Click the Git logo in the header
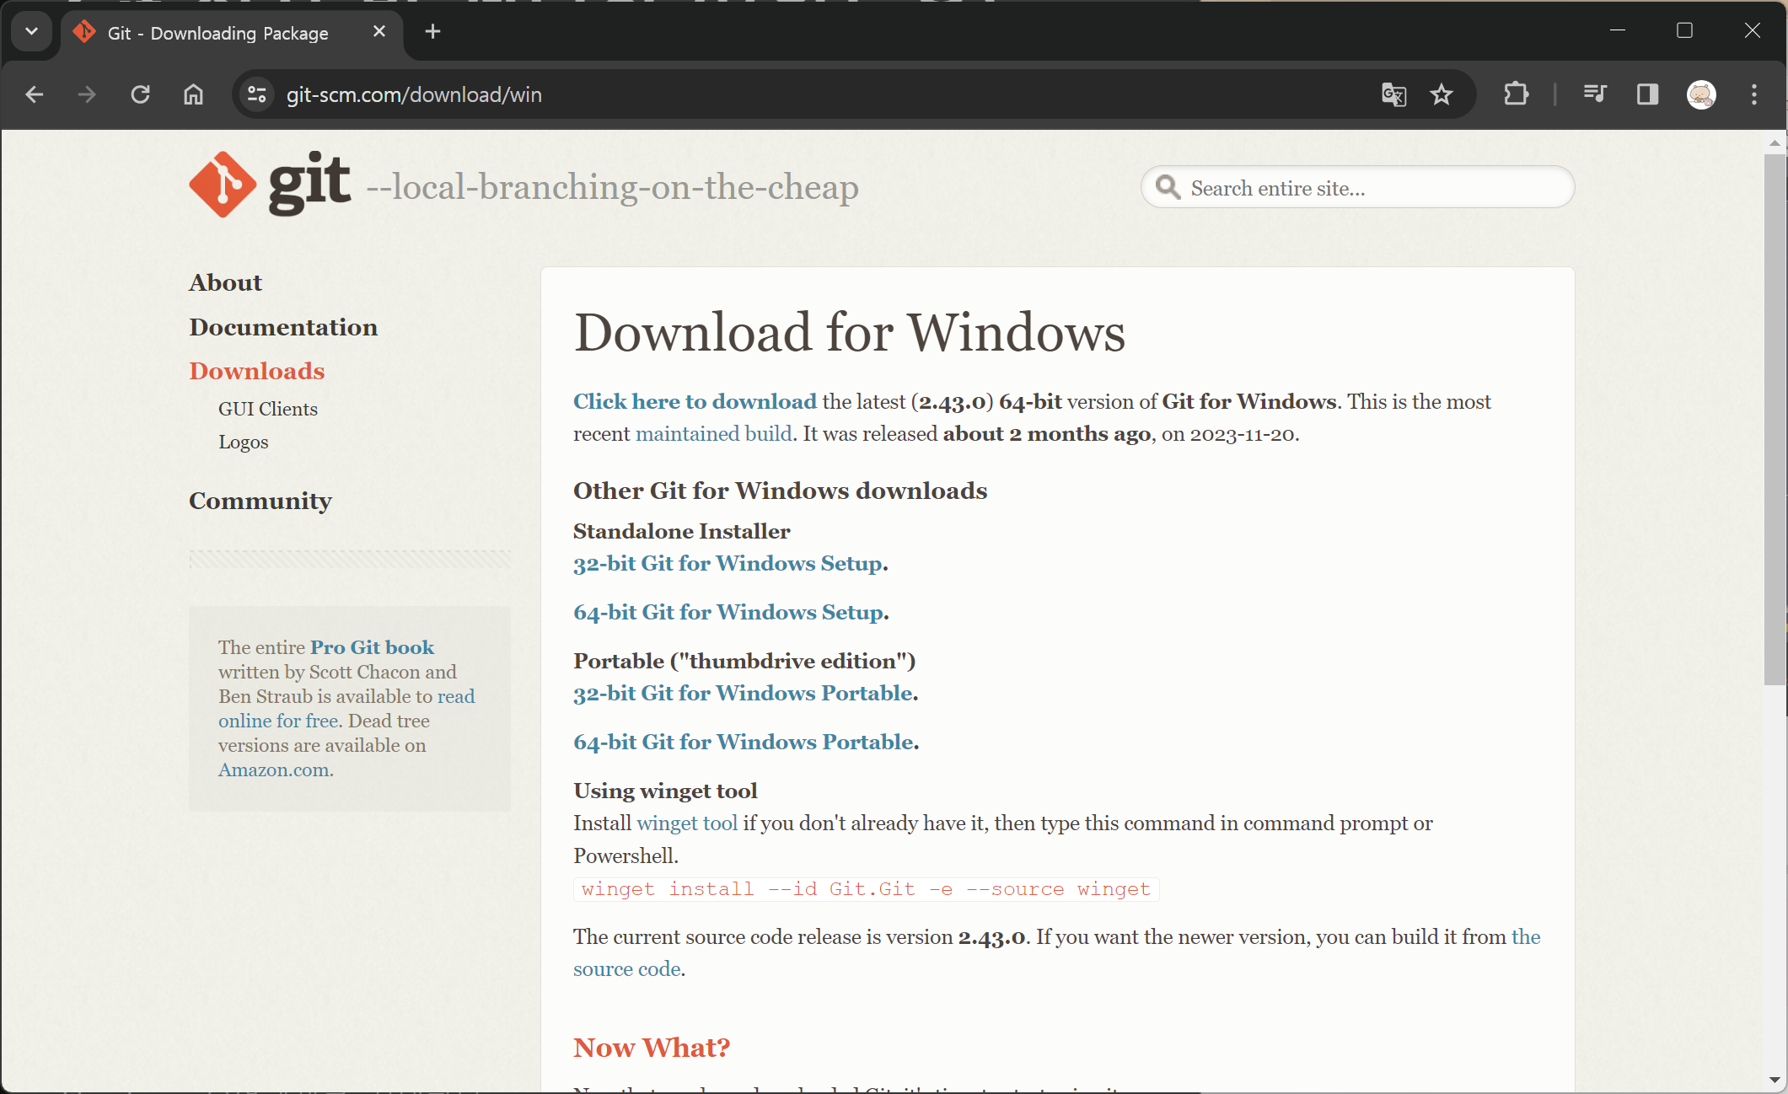The height and width of the screenshot is (1094, 1788). point(270,185)
